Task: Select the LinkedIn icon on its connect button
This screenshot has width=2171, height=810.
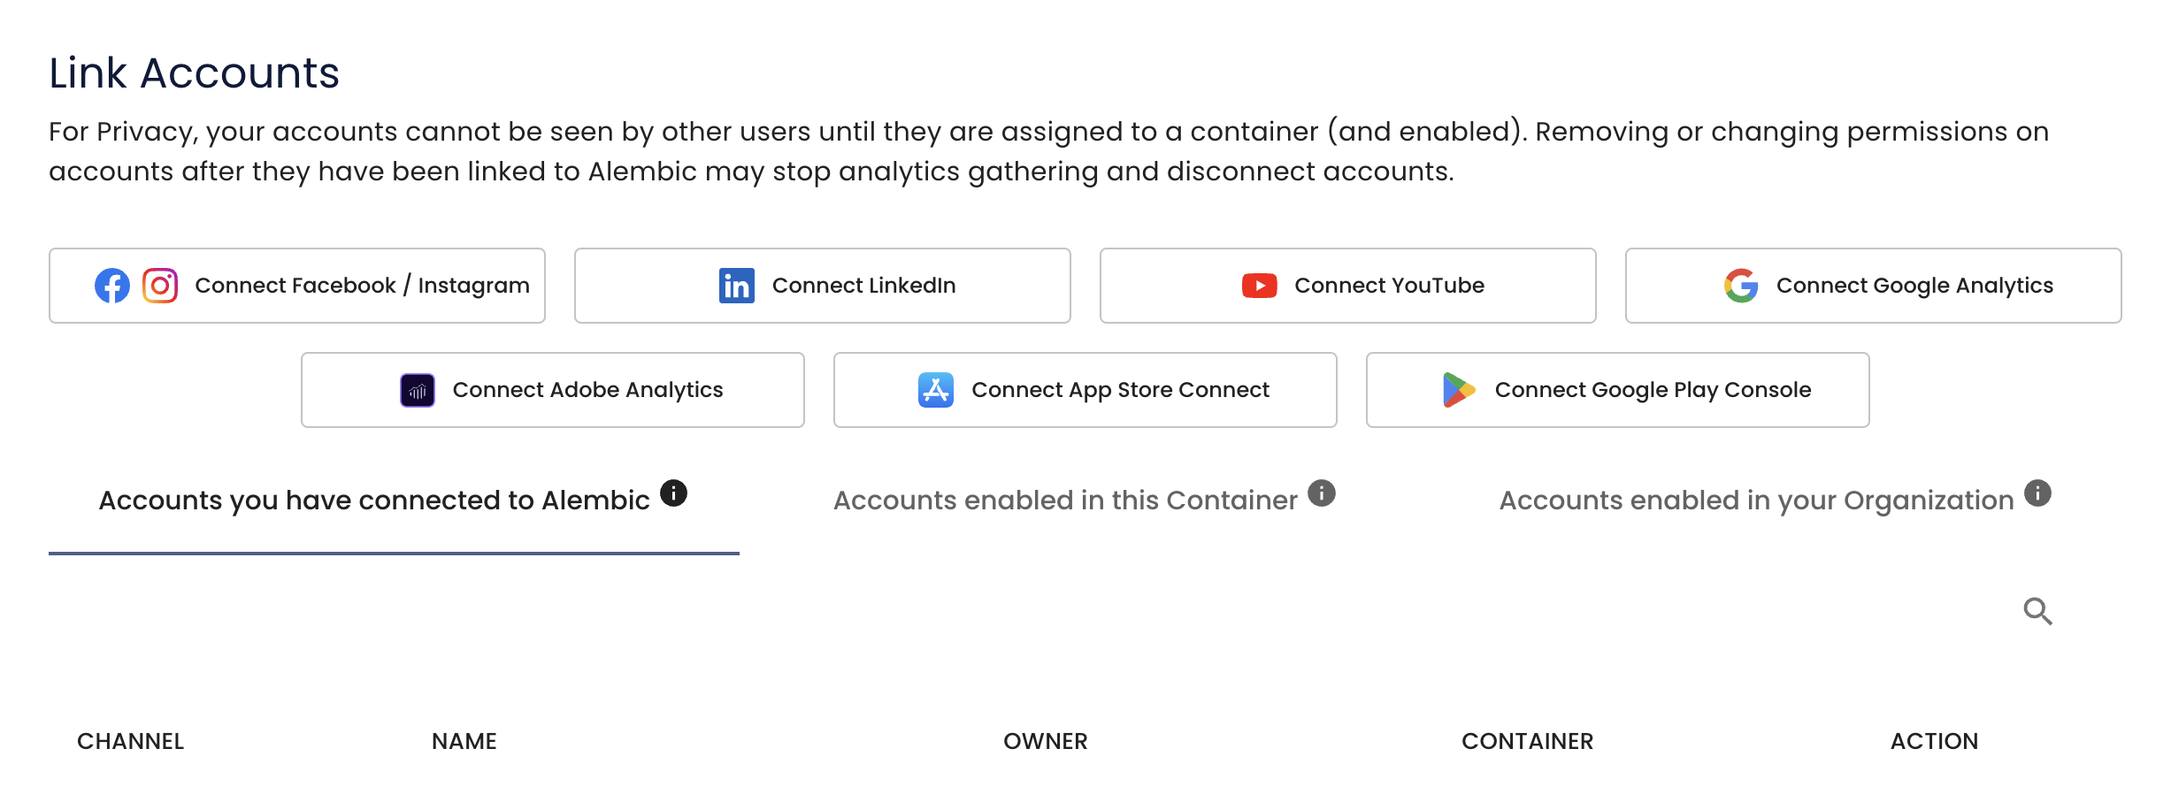Action: pos(735,285)
